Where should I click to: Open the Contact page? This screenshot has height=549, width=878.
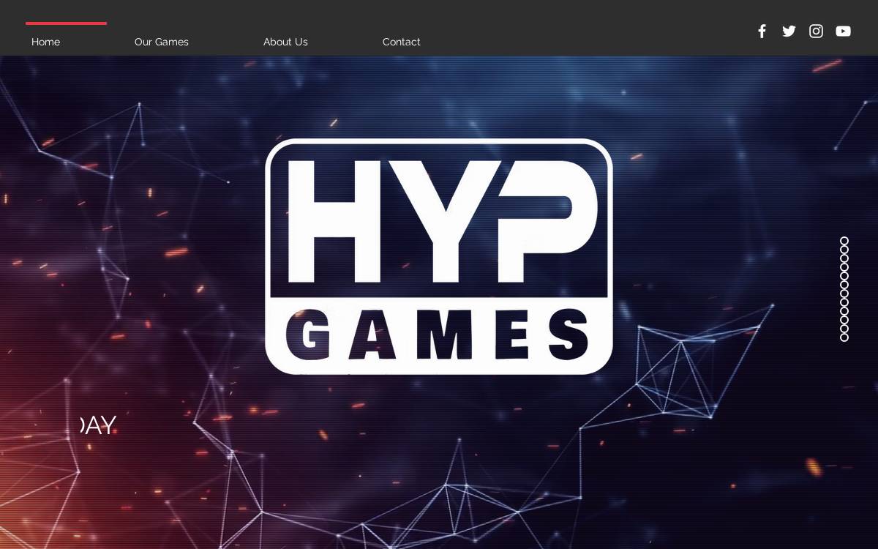coord(401,42)
